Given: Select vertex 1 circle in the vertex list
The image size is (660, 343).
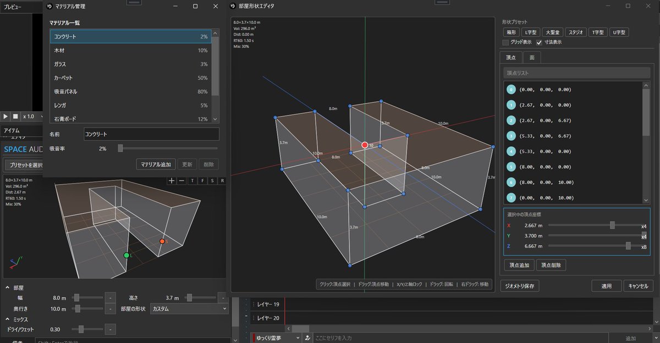Looking at the screenshot, I should coord(511,104).
